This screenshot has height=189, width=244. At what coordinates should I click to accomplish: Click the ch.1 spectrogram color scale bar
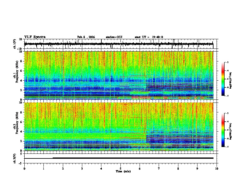(223, 79)
